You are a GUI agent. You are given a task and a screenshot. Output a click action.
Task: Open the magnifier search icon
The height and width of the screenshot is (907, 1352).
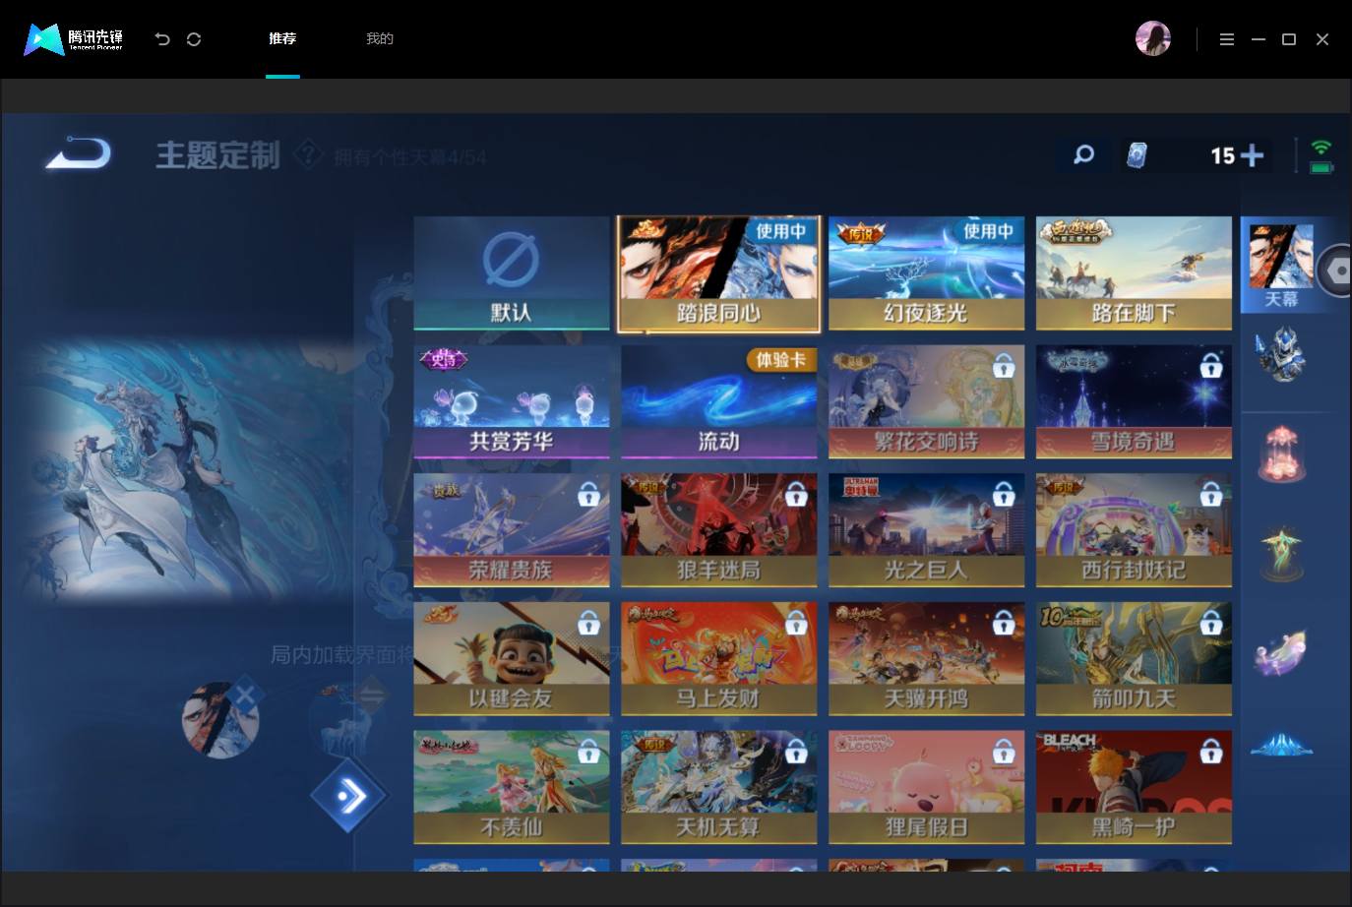tap(1083, 154)
